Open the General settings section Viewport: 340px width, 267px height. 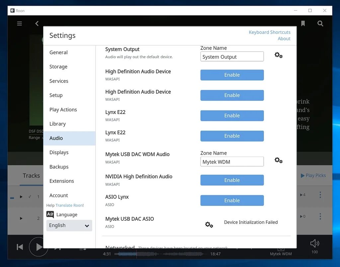69,52
